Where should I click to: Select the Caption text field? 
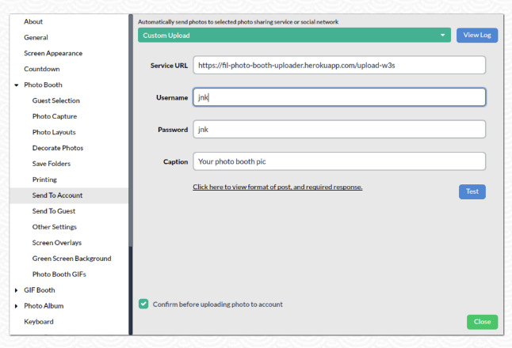339,161
